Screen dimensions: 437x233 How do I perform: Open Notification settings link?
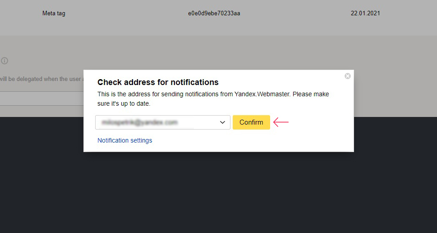point(125,140)
